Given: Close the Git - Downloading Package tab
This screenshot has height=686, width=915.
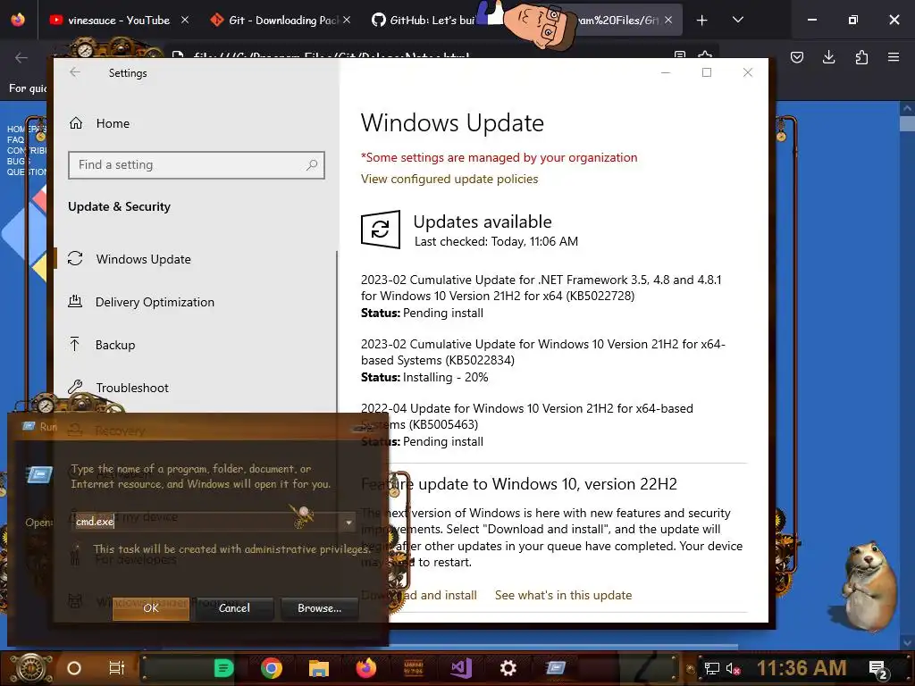Looking at the screenshot, I should click(347, 20).
